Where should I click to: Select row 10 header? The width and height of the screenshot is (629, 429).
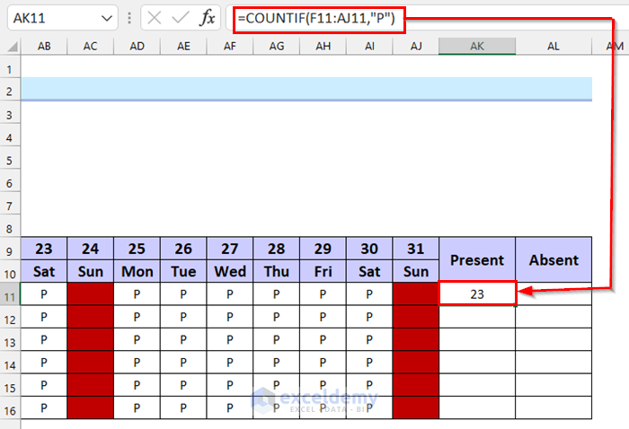10,275
